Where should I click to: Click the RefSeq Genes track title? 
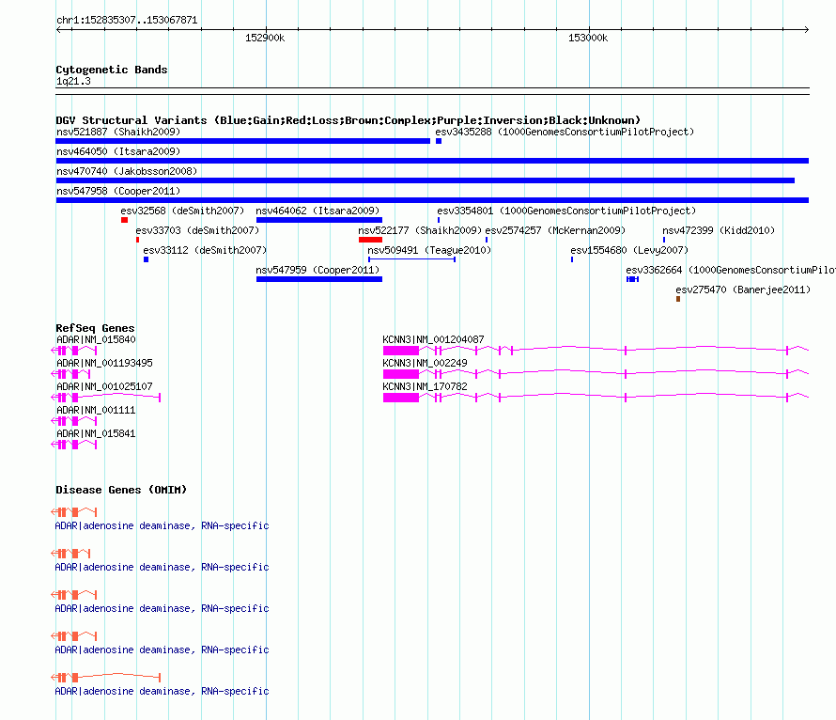tap(95, 329)
